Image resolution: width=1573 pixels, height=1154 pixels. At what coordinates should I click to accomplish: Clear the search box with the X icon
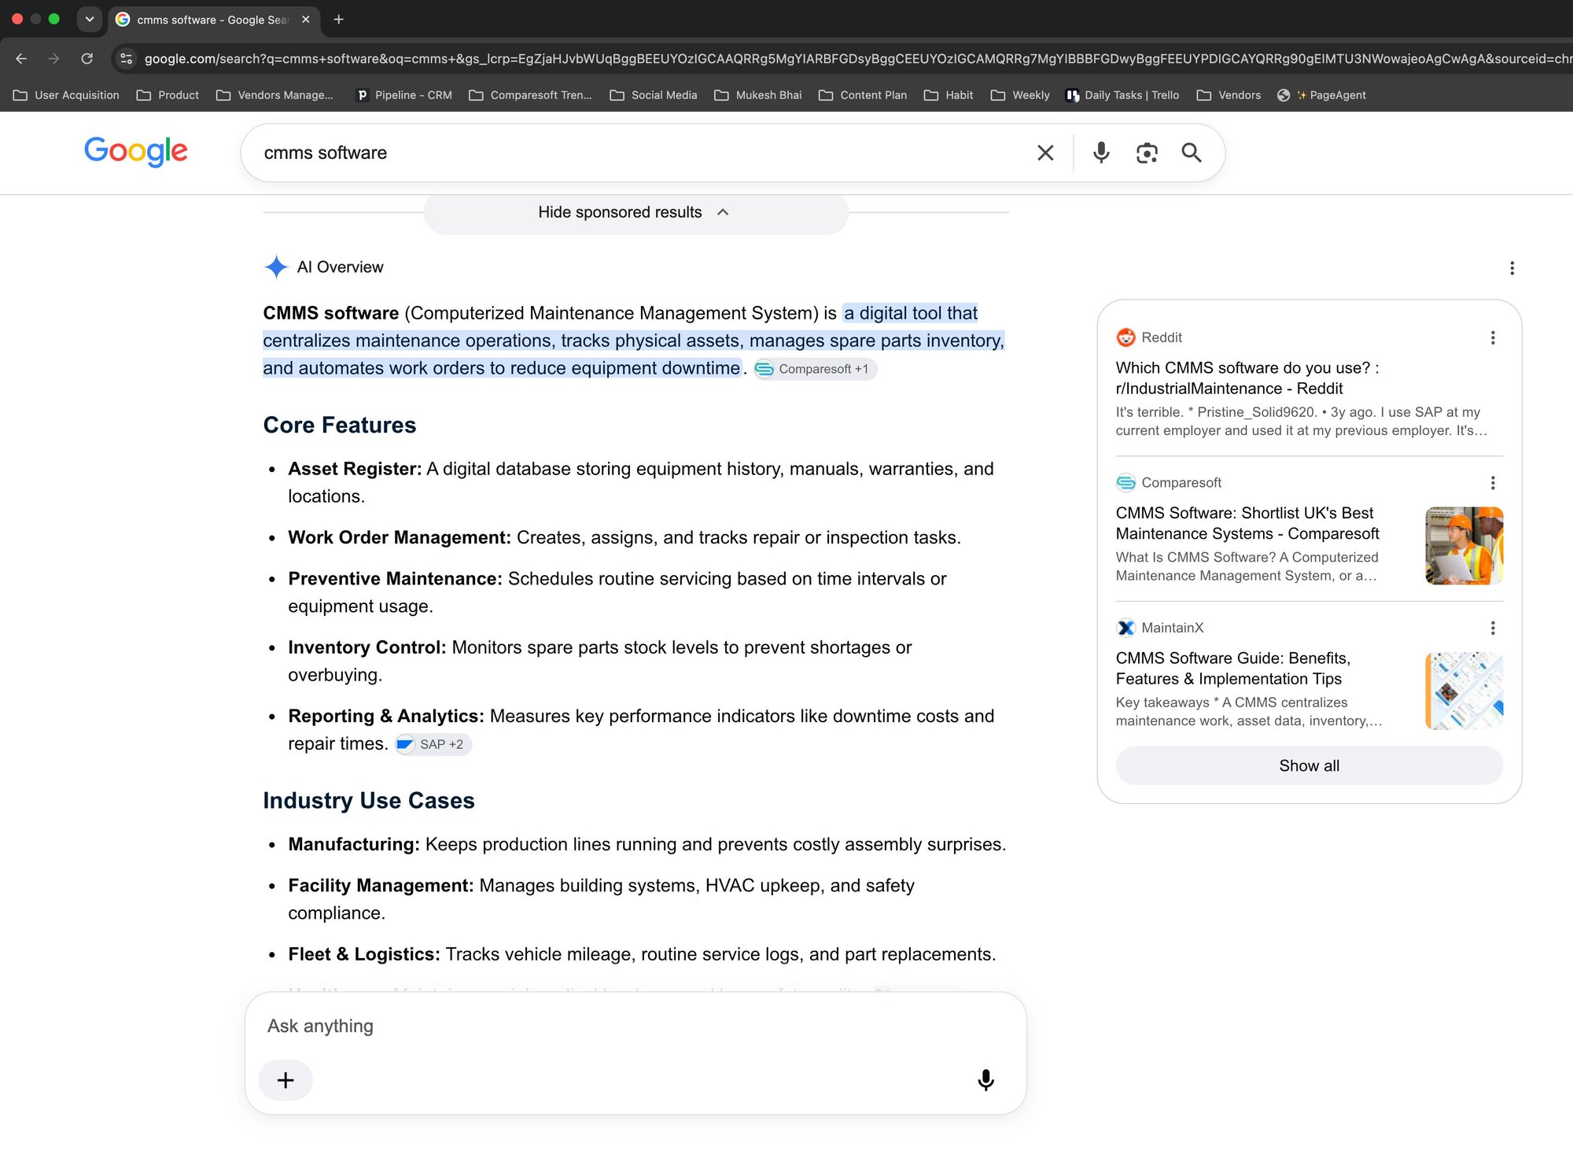tap(1045, 153)
